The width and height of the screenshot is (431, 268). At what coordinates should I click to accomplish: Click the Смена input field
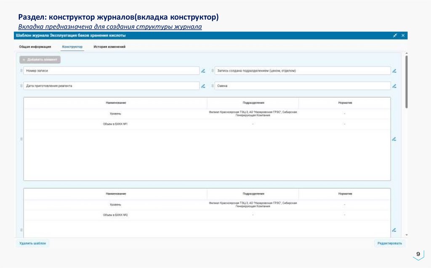303,86
